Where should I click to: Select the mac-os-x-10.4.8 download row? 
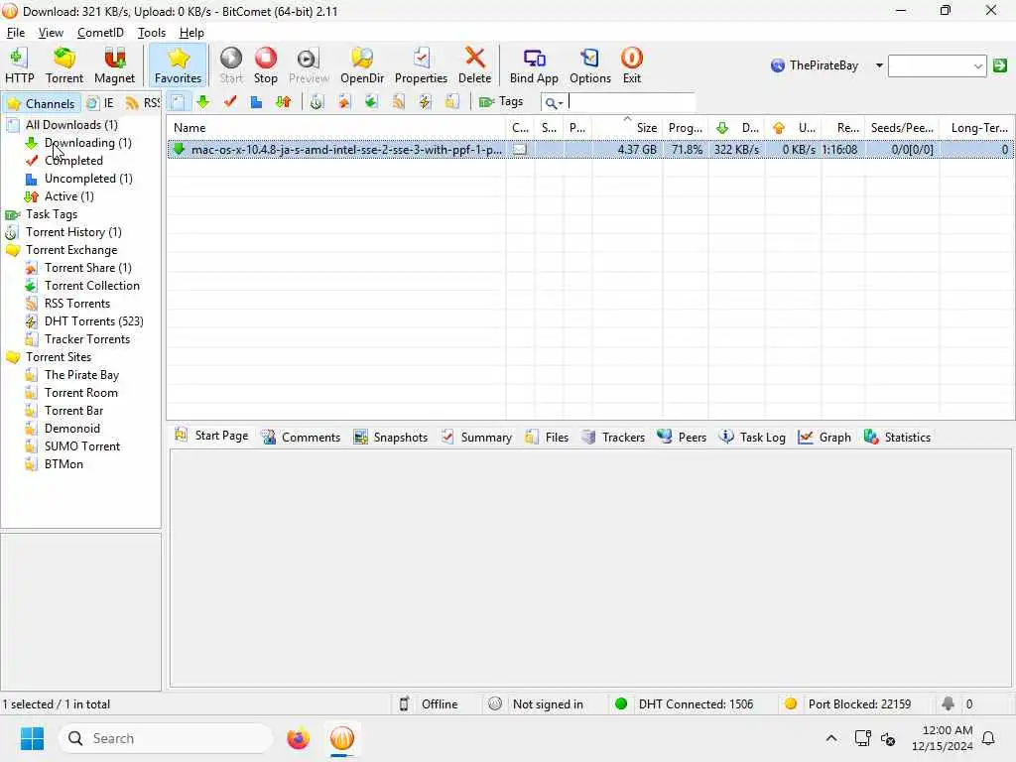[590, 150]
